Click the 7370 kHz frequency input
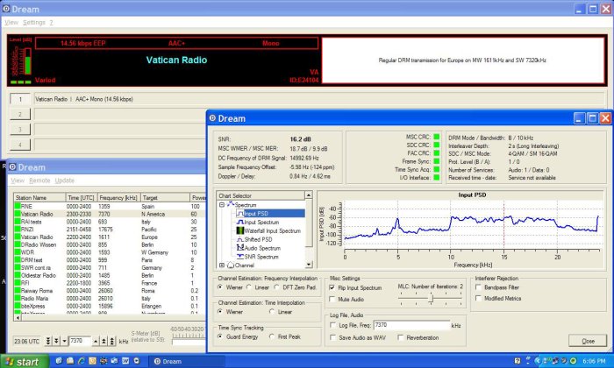This screenshot has height=368, width=614. pos(80,341)
